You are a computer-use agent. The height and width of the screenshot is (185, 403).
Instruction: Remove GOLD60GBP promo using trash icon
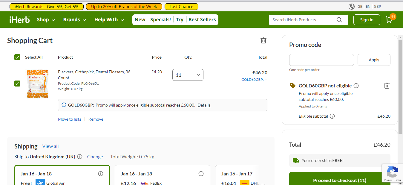[387, 86]
